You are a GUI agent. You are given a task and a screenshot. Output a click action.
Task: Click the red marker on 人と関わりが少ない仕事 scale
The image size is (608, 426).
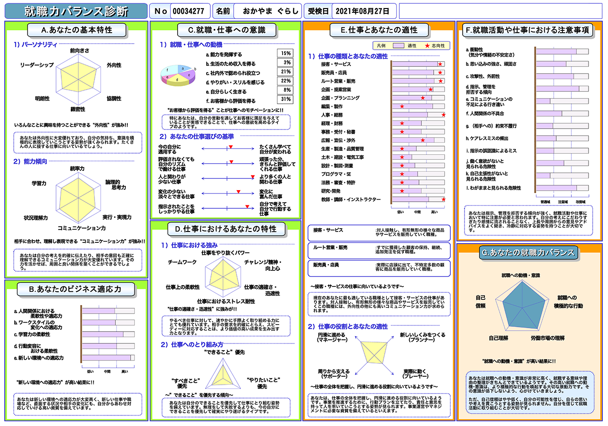point(253,176)
